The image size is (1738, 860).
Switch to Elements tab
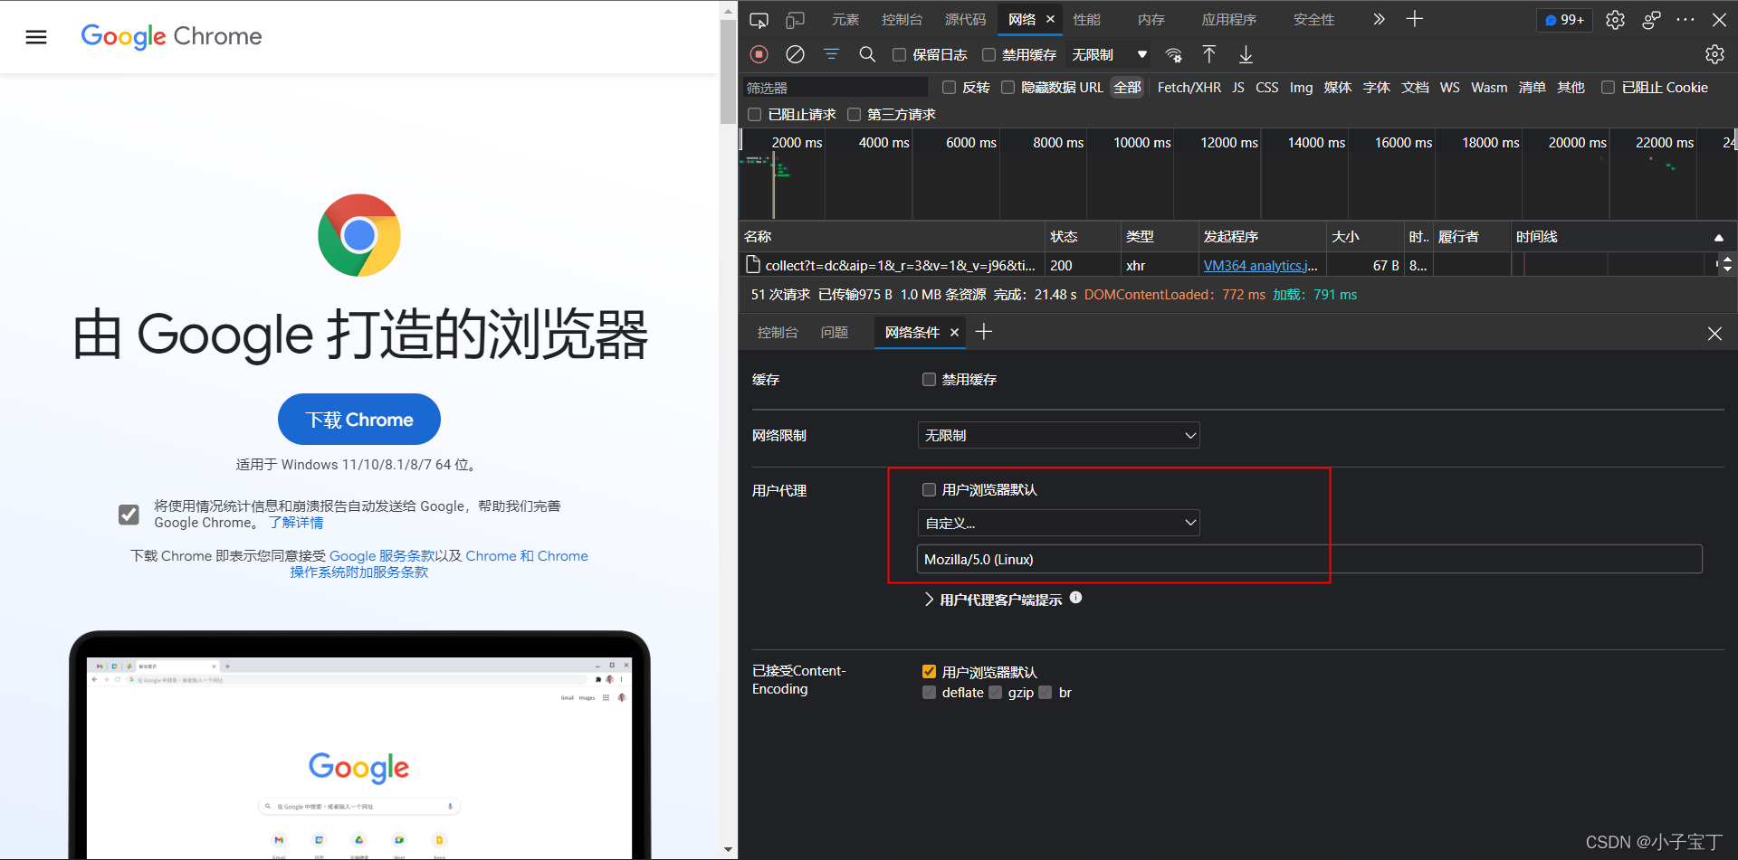[x=845, y=19]
